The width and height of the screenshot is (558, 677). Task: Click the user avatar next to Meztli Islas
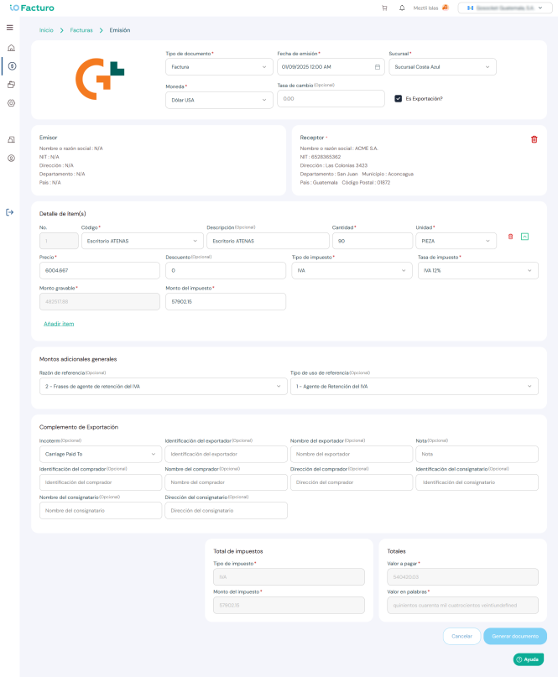point(446,8)
